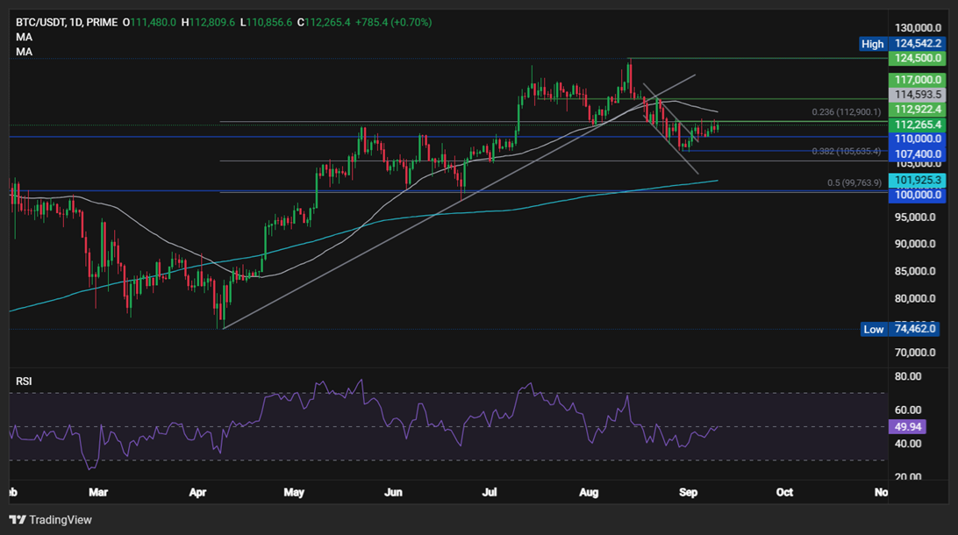Viewport: 958px width, 535px height.
Task: Select the 107,400.0 blue level label
Action: tap(918, 153)
